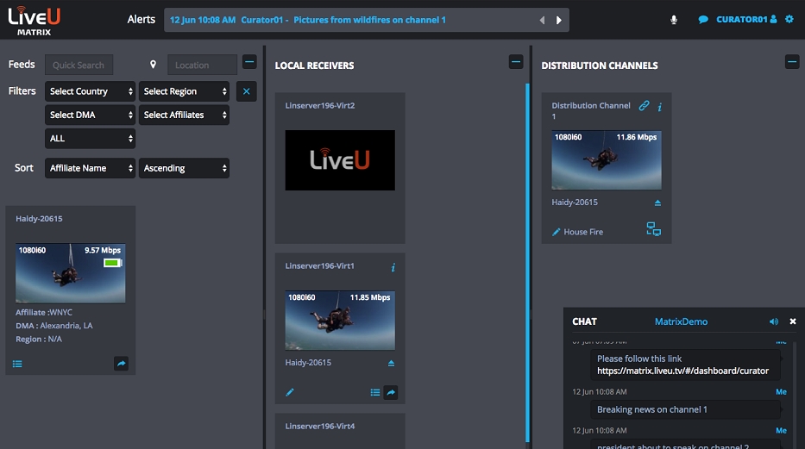Image resolution: width=805 pixels, height=449 pixels.
Task: Click the LiveU thumbnail of Linserver196-Virt2
Action: (x=340, y=160)
